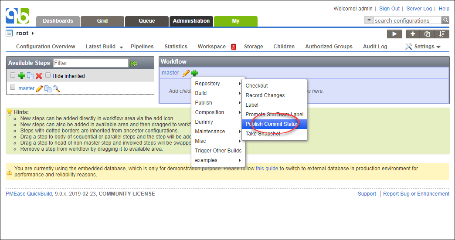
Task: Open the Administration tab
Action: (x=191, y=21)
